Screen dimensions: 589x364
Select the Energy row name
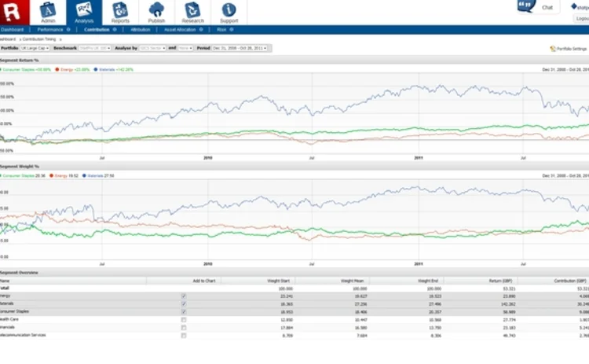5,296
